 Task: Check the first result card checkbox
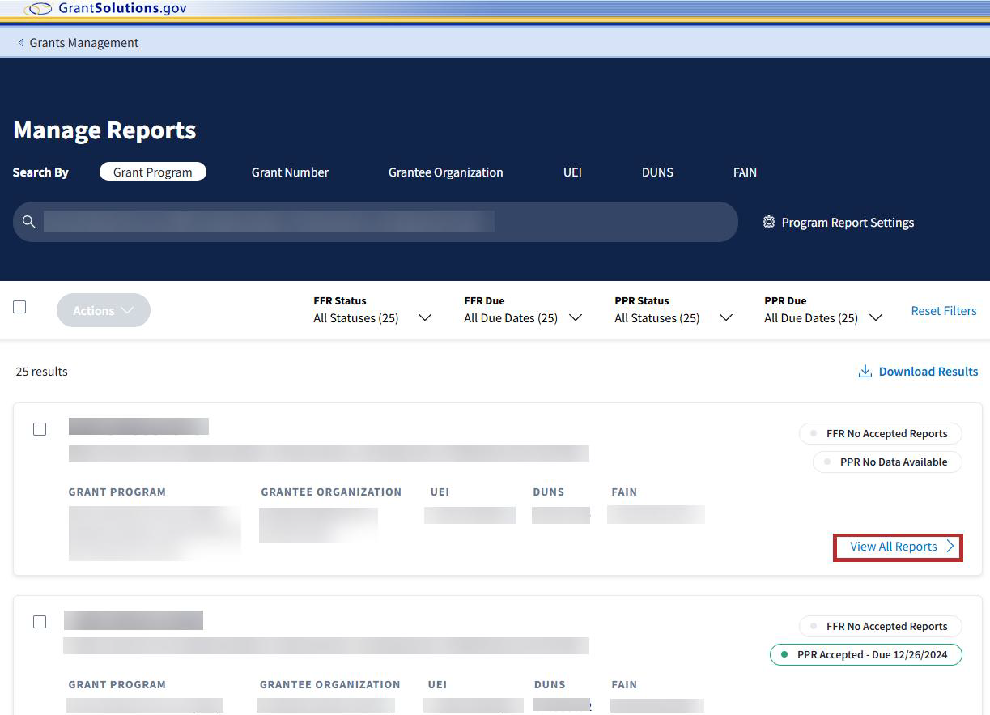[x=40, y=429]
